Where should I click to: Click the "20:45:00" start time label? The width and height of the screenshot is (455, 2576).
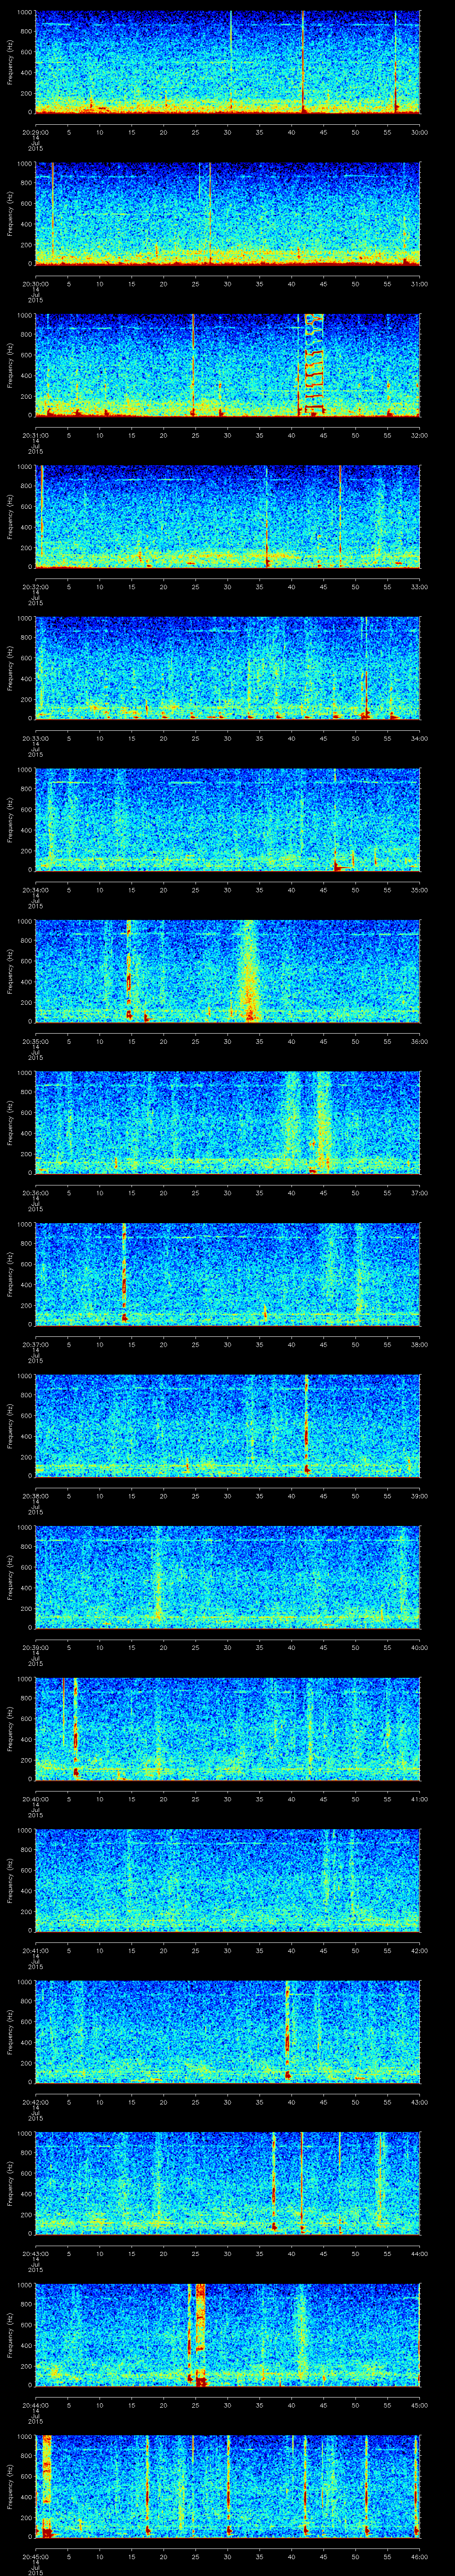tap(35, 2556)
